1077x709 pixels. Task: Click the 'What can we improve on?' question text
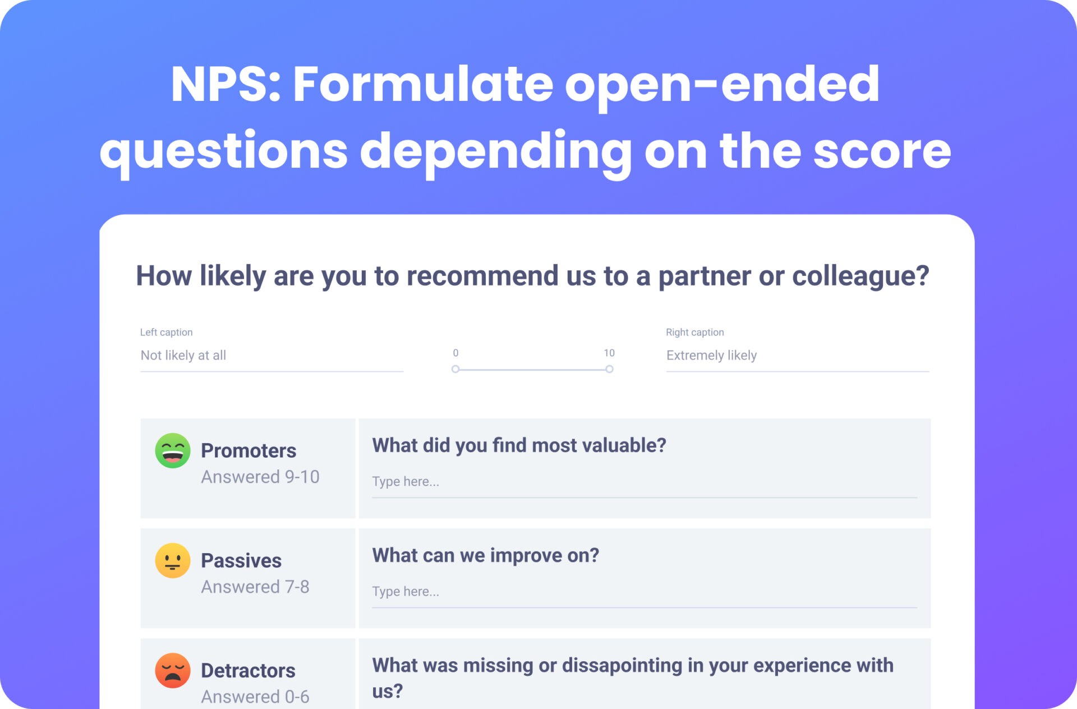point(486,555)
